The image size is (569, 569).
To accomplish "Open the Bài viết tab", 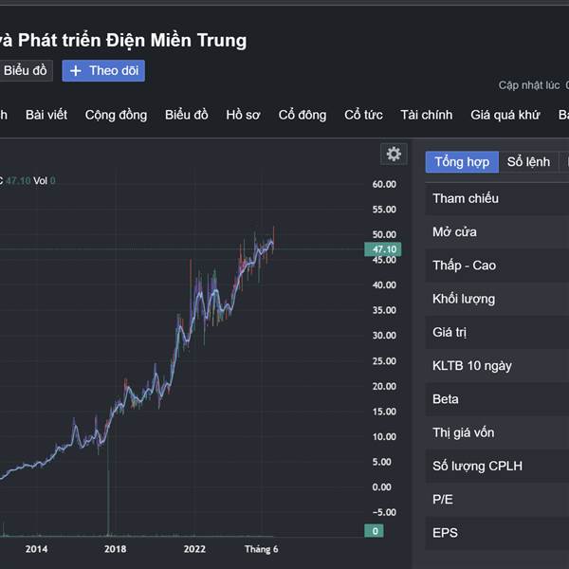I will click(46, 115).
